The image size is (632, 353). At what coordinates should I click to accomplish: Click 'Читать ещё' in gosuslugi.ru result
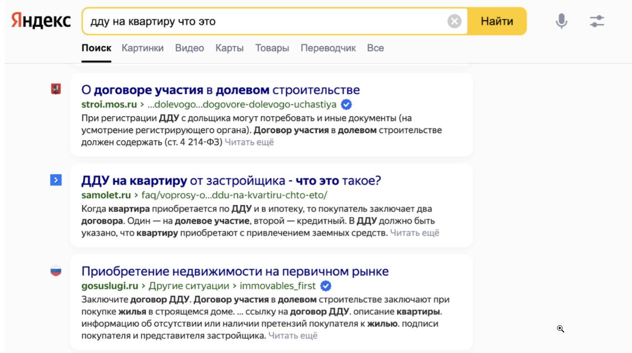tap(293, 336)
